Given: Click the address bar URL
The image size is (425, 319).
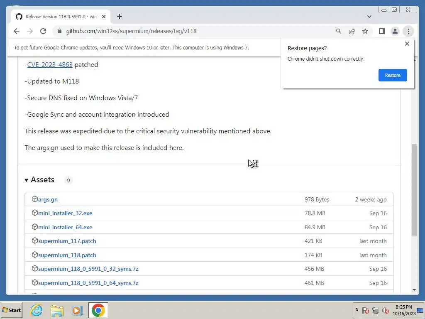Looking at the screenshot, I should point(132,31).
